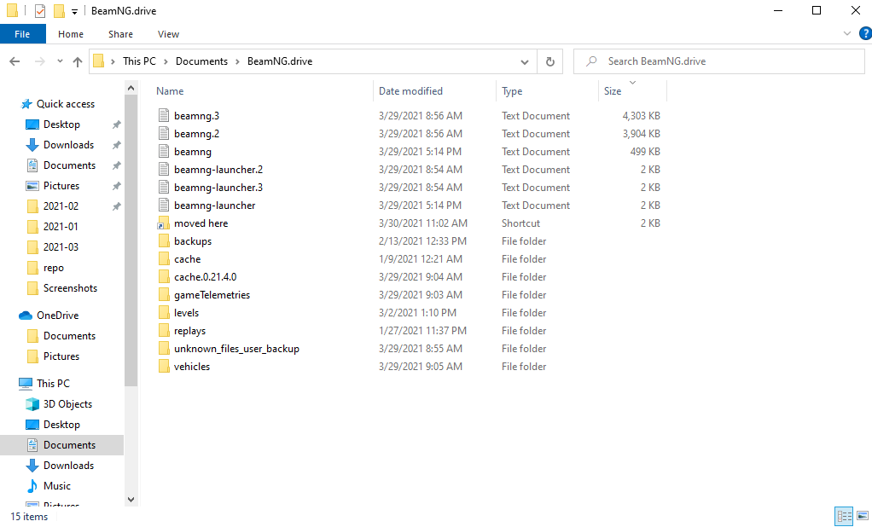The image size is (872, 527).
Task: Switch to Large icons view in status bar
Action: [x=863, y=517]
